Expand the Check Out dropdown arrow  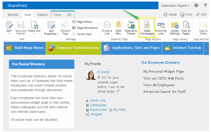(x=34, y=34)
